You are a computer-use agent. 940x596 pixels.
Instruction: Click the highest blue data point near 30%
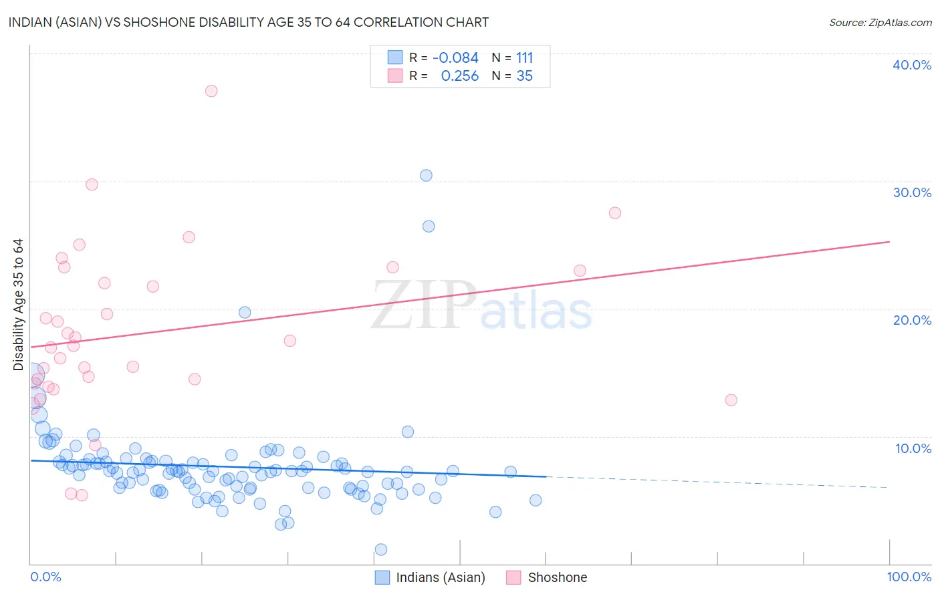point(426,175)
